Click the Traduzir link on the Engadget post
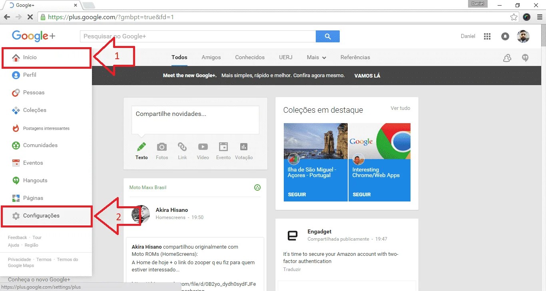This screenshot has height=291, width=546. click(x=292, y=269)
